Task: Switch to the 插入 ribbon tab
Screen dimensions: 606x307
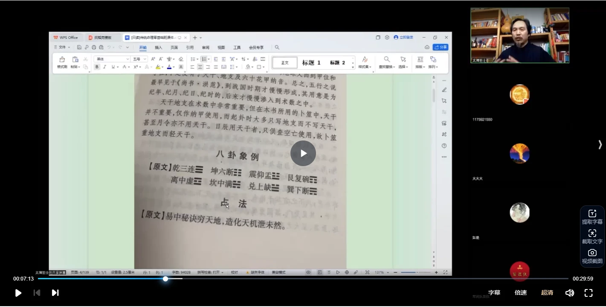Action: 158,48
